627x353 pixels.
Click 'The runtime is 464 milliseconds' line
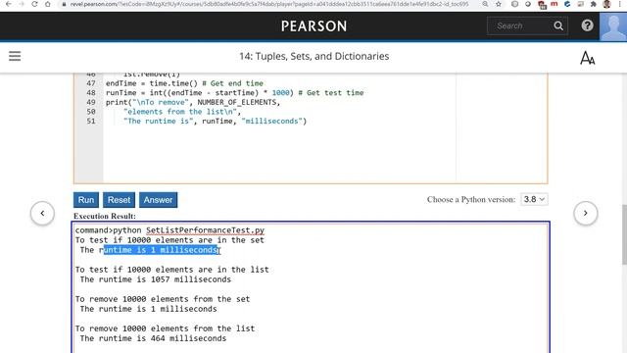click(x=153, y=338)
